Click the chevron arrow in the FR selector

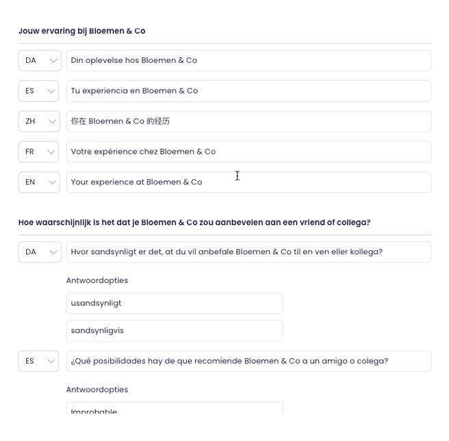(53, 152)
